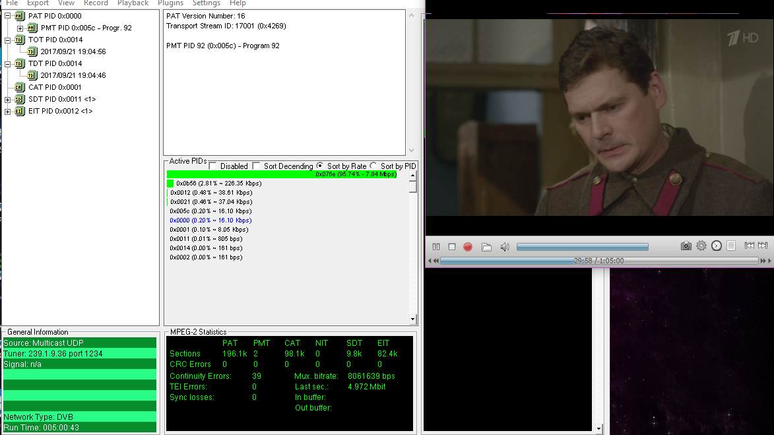Viewport: 774px width, 435px height.
Task: Click the rewind double-arrow beside the seek bar
Action: [436, 261]
